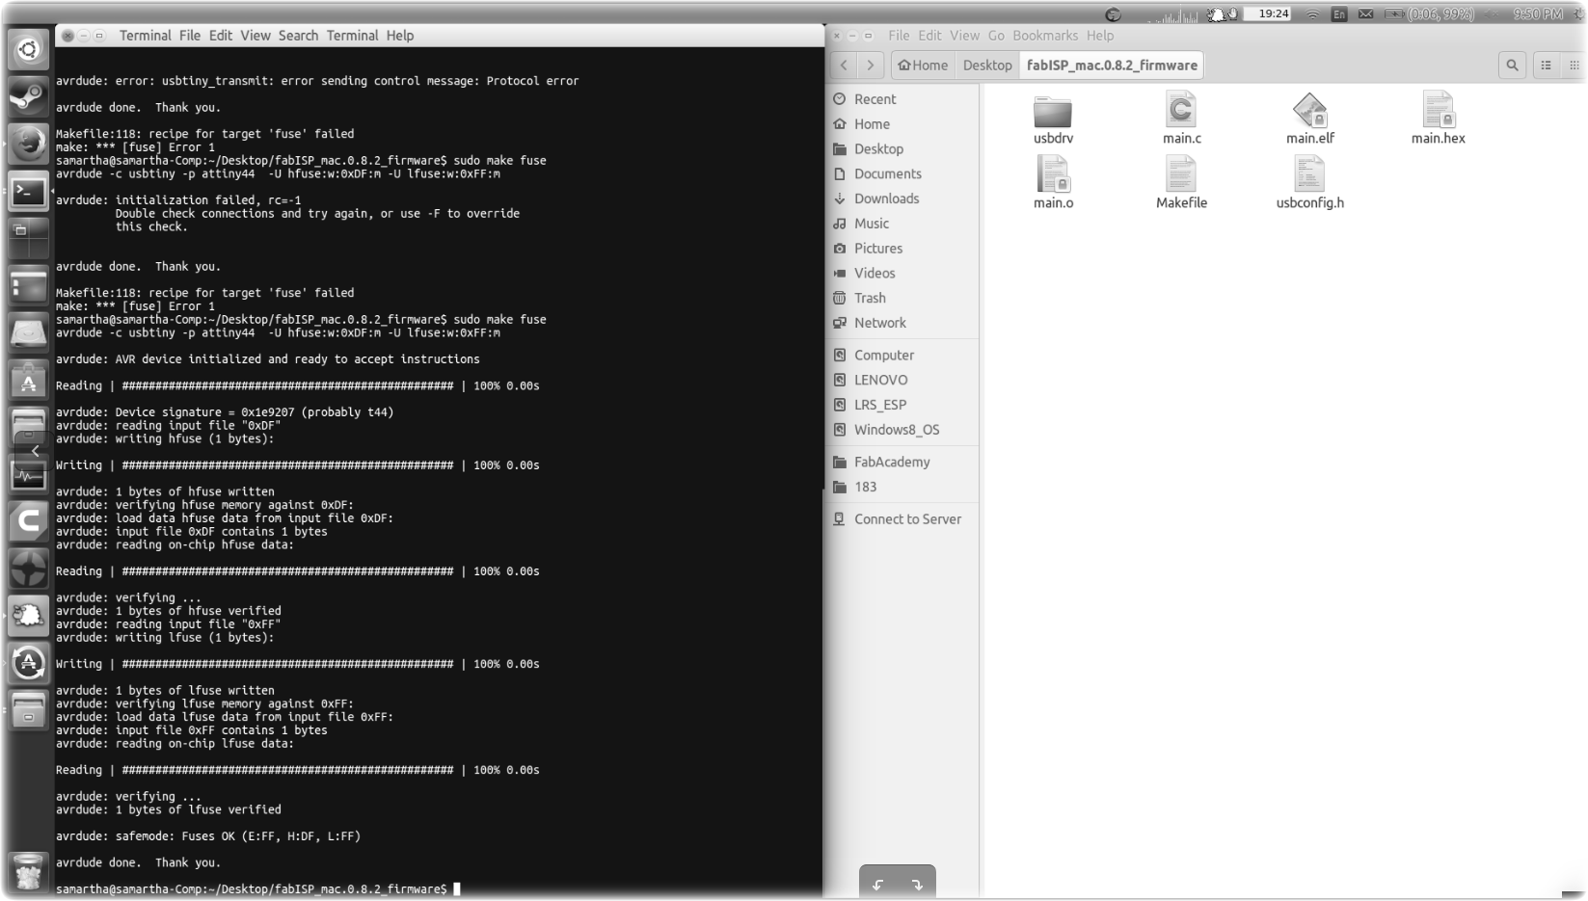The image size is (1588, 901).
Task: Open the Terminal window's Search menu
Action: pyautogui.click(x=298, y=36)
